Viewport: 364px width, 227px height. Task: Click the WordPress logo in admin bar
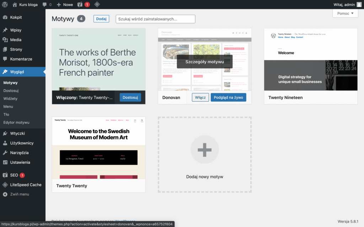pyautogui.click(x=5, y=5)
